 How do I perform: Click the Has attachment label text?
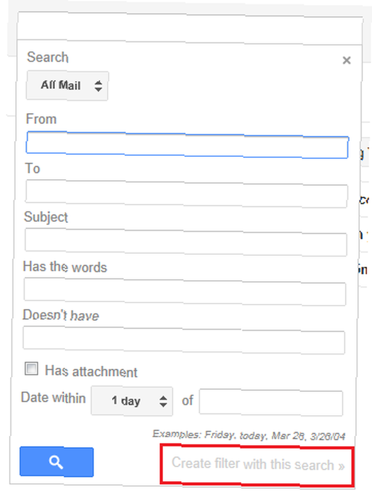(91, 372)
